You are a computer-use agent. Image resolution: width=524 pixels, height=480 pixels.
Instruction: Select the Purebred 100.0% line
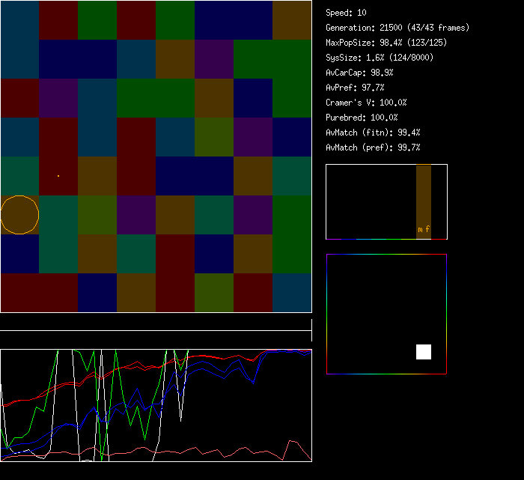362,118
